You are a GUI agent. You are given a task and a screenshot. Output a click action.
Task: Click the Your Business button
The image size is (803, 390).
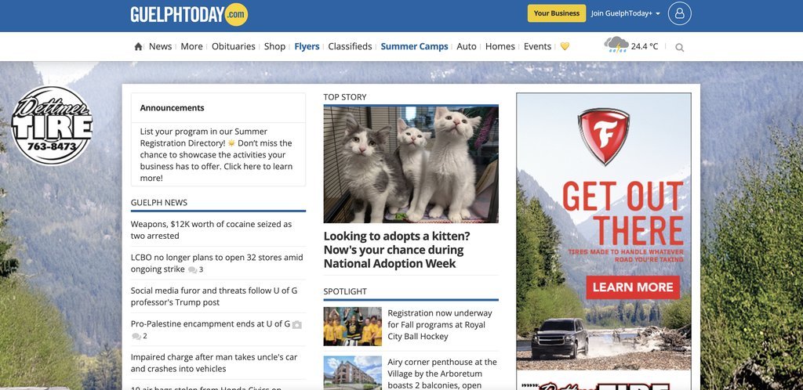click(x=557, y=13)
